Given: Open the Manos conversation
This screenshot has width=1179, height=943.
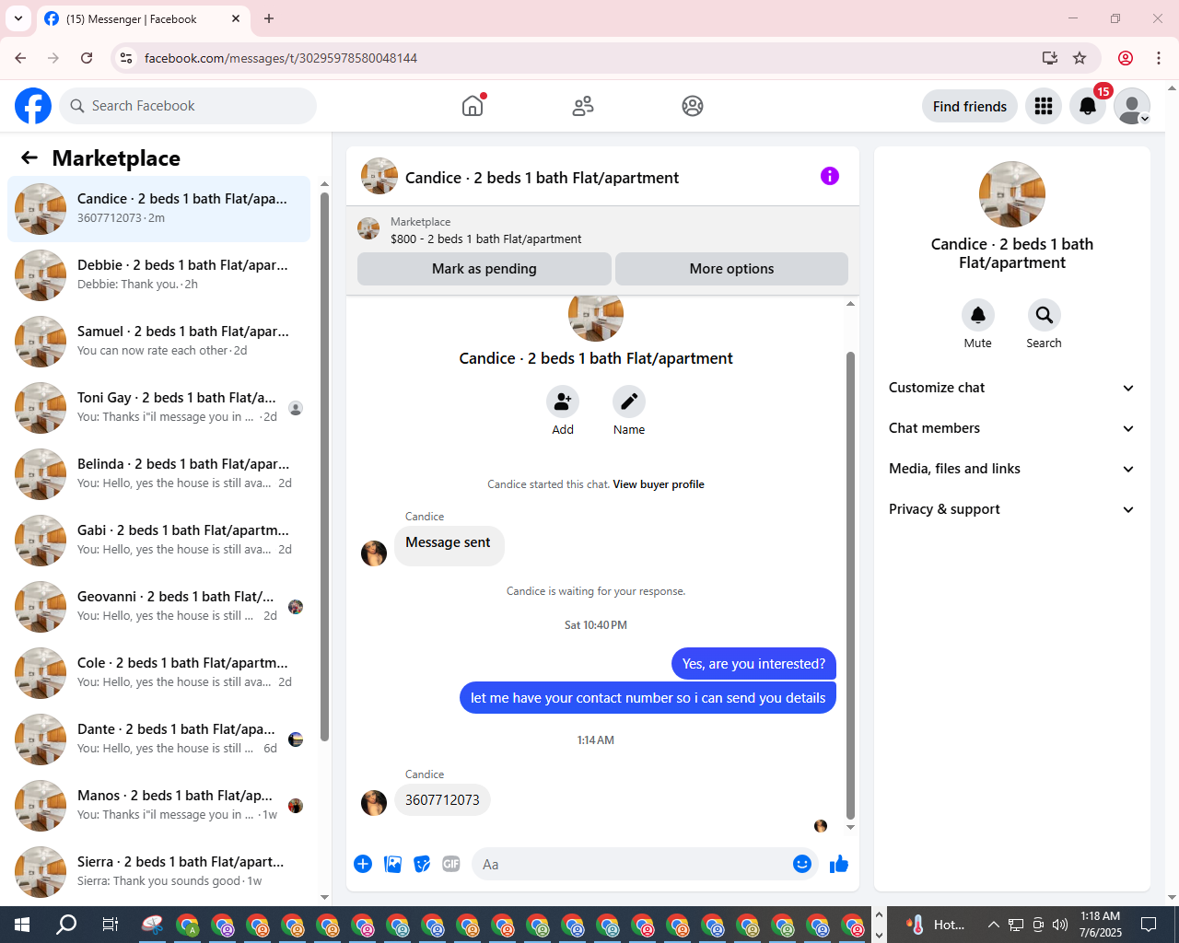Looking at the screenshot, I should pos(158,805).
